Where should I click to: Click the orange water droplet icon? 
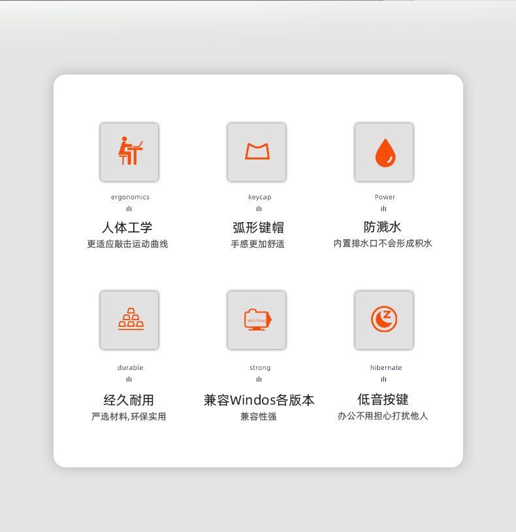[x=385, y=153]
